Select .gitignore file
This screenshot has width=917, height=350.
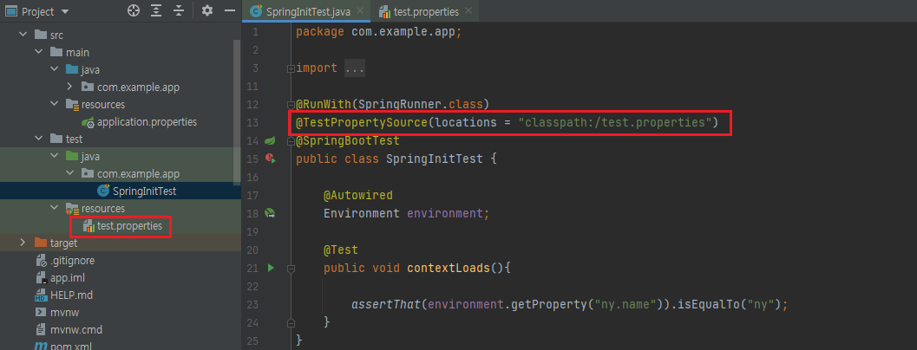click(x=73, y=261)
